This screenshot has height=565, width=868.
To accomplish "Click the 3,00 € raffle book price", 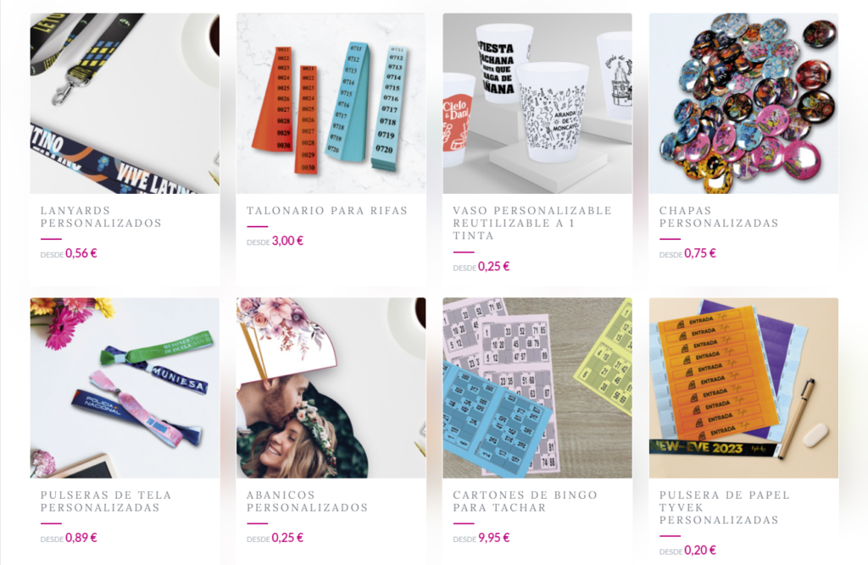I will coord(287,241).
